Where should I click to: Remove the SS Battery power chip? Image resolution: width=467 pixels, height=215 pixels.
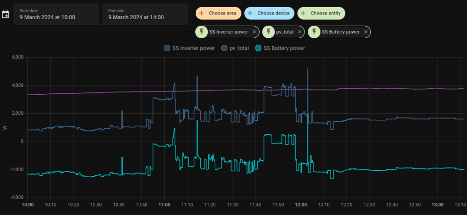click(366, 32)
